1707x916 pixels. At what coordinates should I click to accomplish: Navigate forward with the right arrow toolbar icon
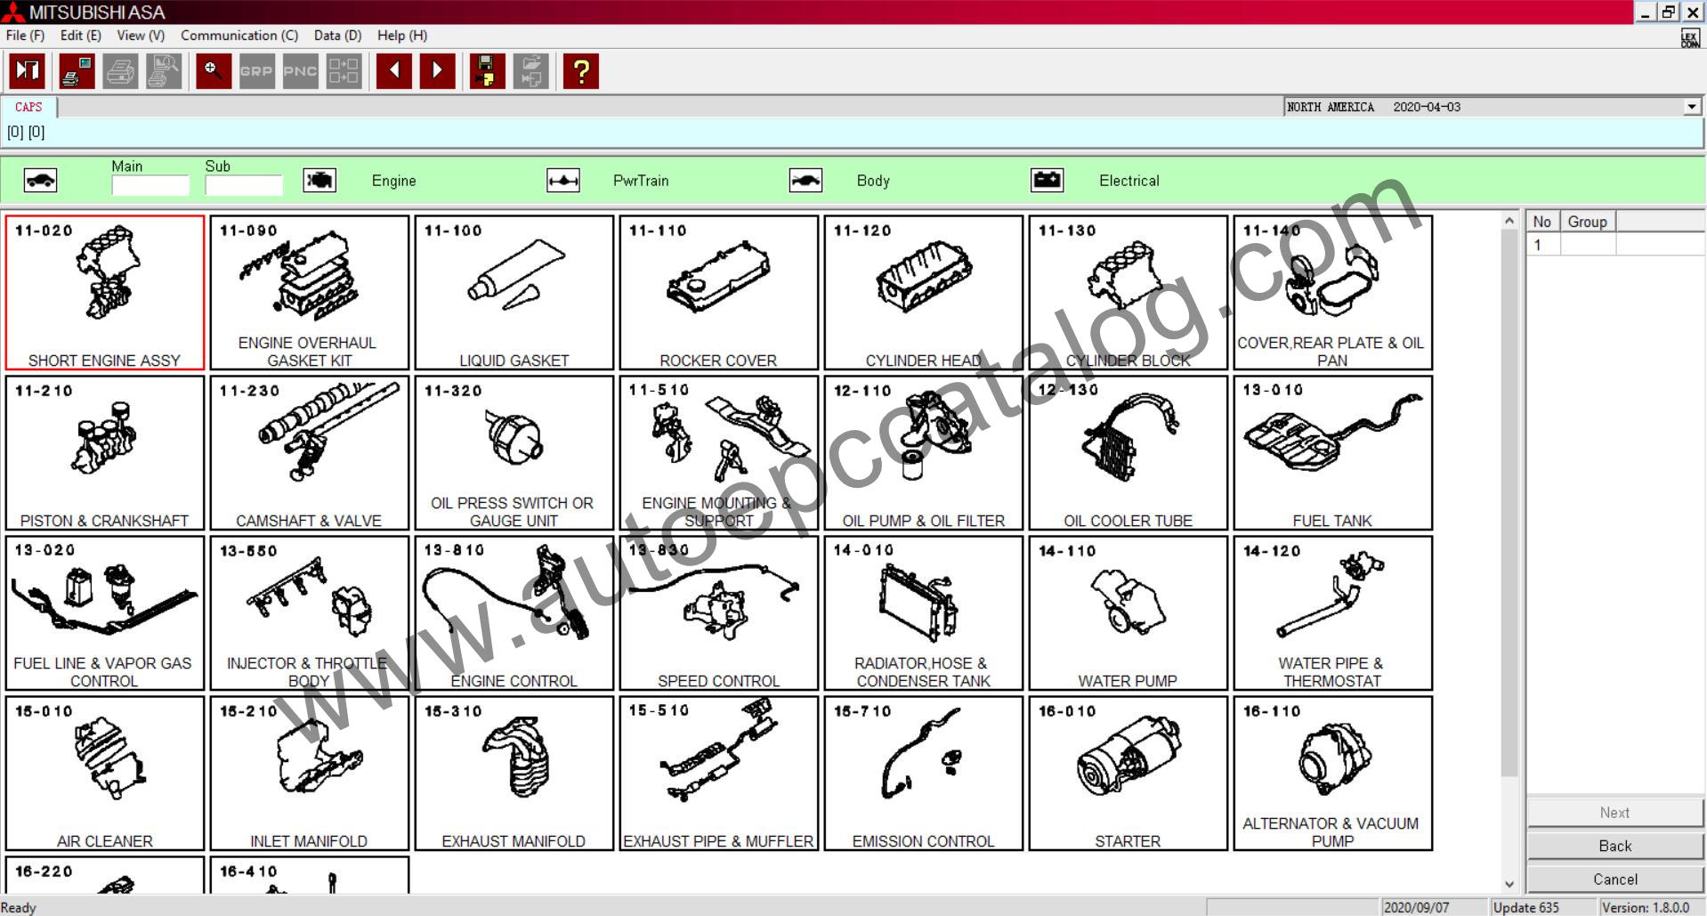click(436, 71)
